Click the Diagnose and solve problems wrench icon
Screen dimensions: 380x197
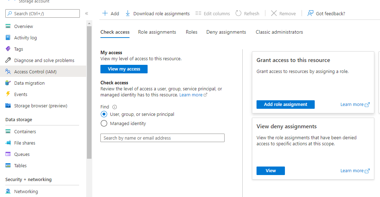(x=8, y=60)
